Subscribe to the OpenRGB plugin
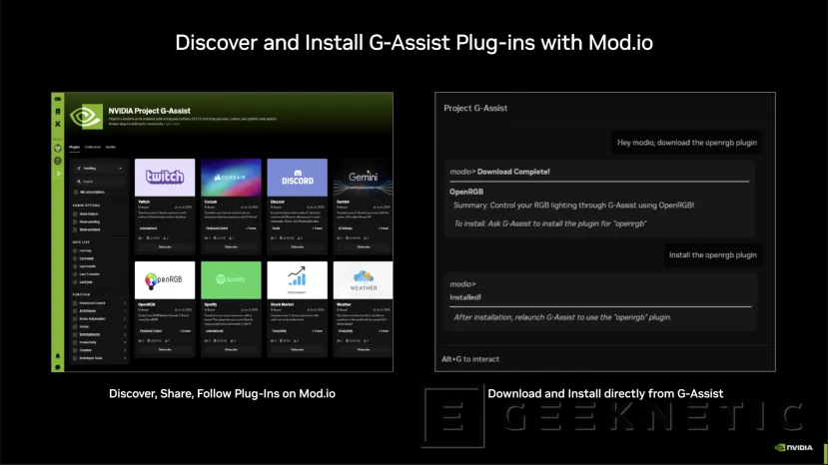This screenshot has width=828, height=465. coord(165,349)
